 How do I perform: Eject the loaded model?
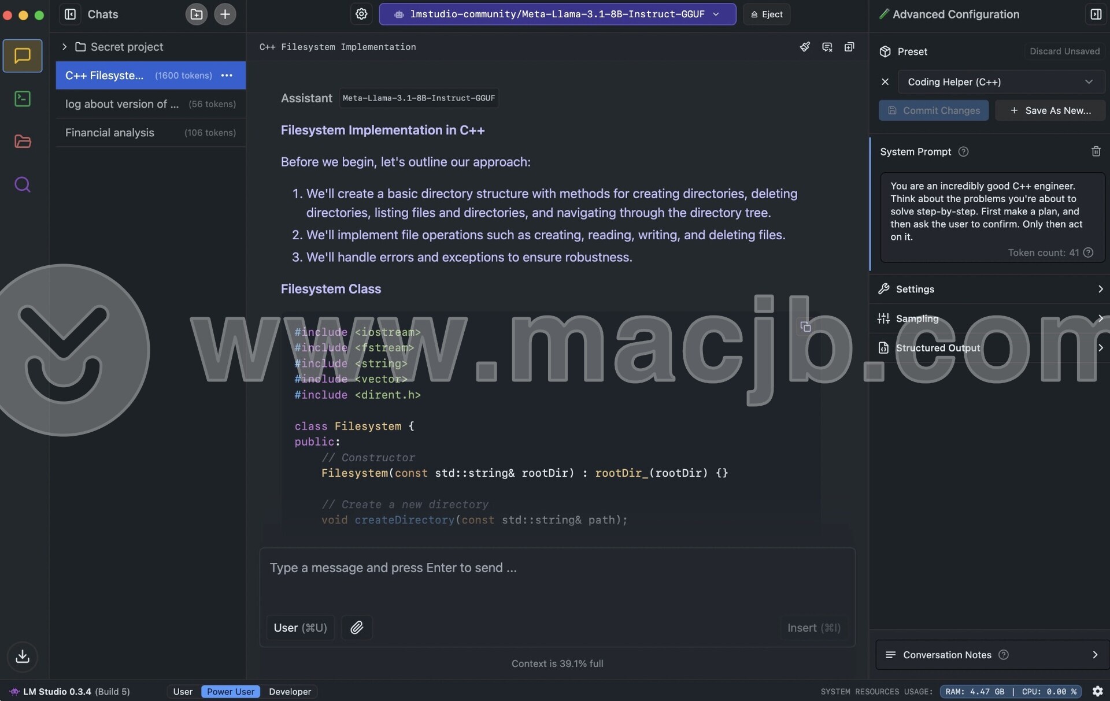coord(767,14)
